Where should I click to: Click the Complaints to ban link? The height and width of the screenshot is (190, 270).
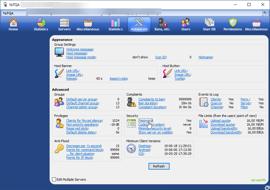tap(152, 99)
